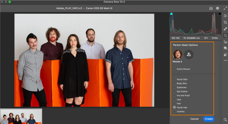Open the Masking tool

pos(225,35)
